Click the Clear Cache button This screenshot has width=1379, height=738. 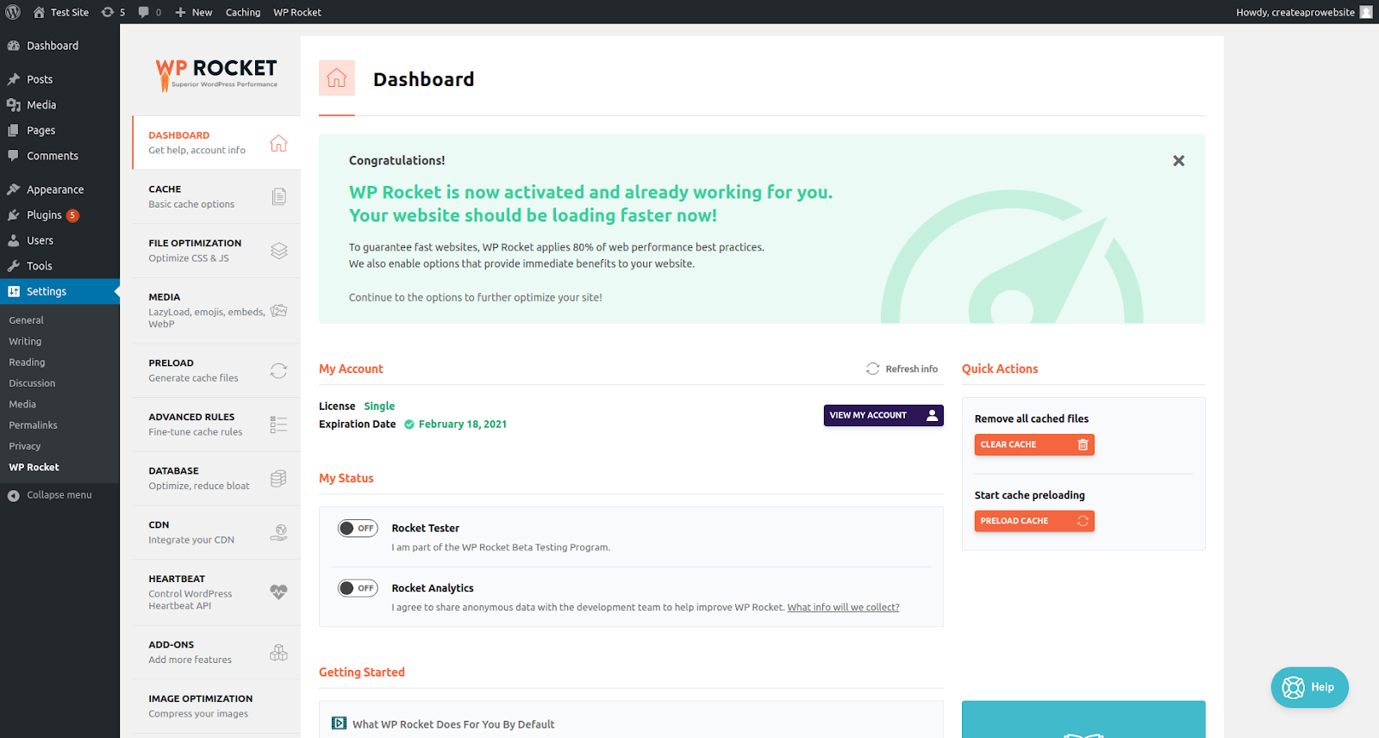1034,444
